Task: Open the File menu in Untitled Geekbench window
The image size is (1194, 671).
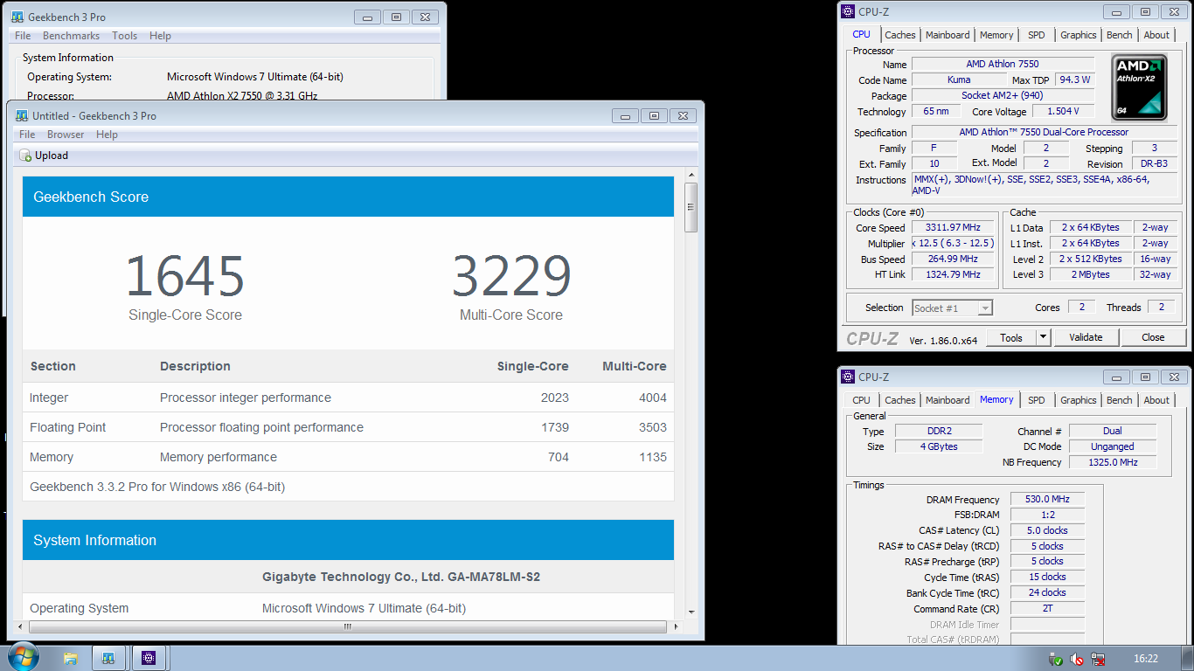Action: [27, 135]
